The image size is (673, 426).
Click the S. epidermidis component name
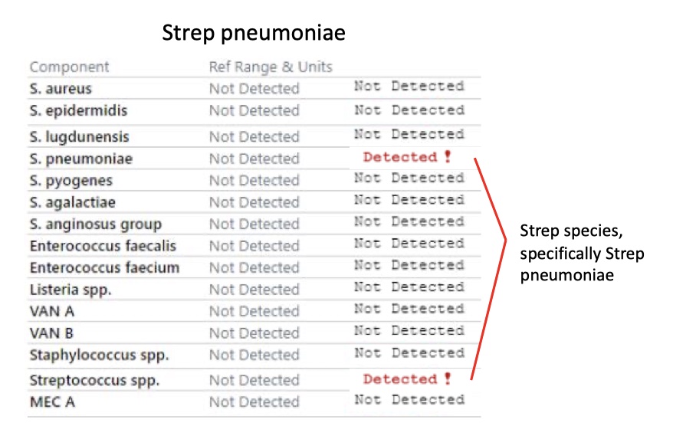pyautogui.click(x=78, y=110)
